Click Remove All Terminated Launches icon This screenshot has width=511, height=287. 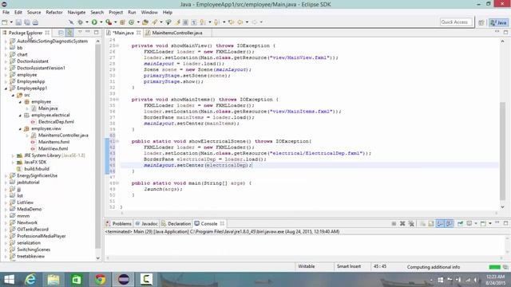(x=411, y=223)
